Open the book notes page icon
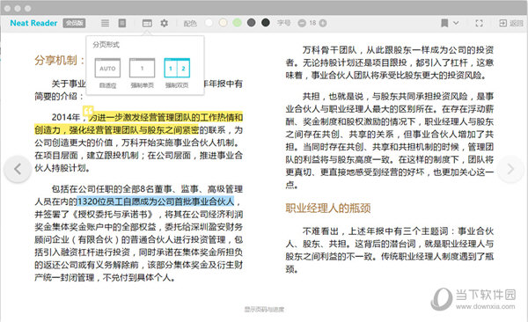Viewport: 528px width, 322px height. pos(122,23)
